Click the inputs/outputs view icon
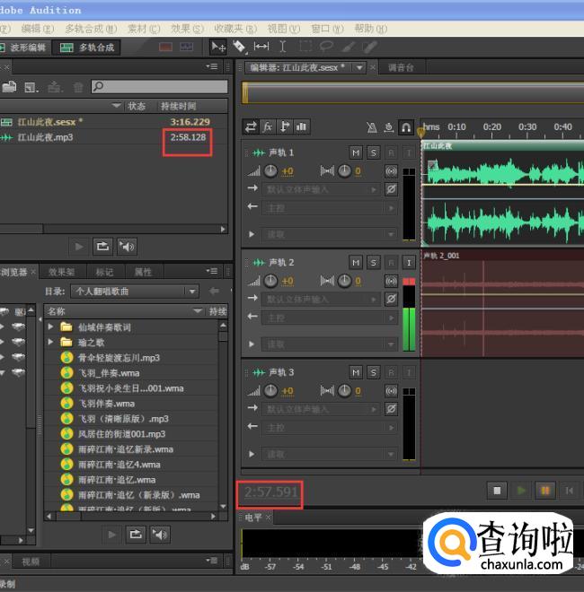584x592 pixels. point(252,127)
